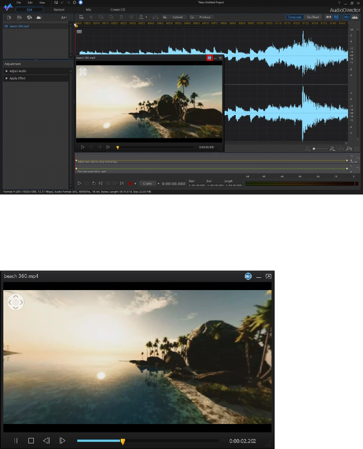Click the Codec button
Image resolution: width=363 pixels, height=449 pixels.
(x=147, y=183)
